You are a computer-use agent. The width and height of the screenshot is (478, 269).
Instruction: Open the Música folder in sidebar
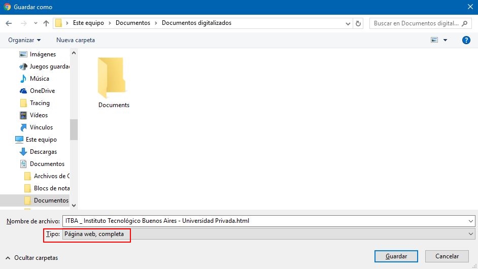click(x=39, y=79)
